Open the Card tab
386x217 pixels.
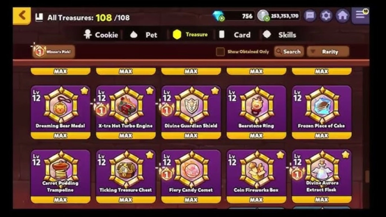coord(235,35)
